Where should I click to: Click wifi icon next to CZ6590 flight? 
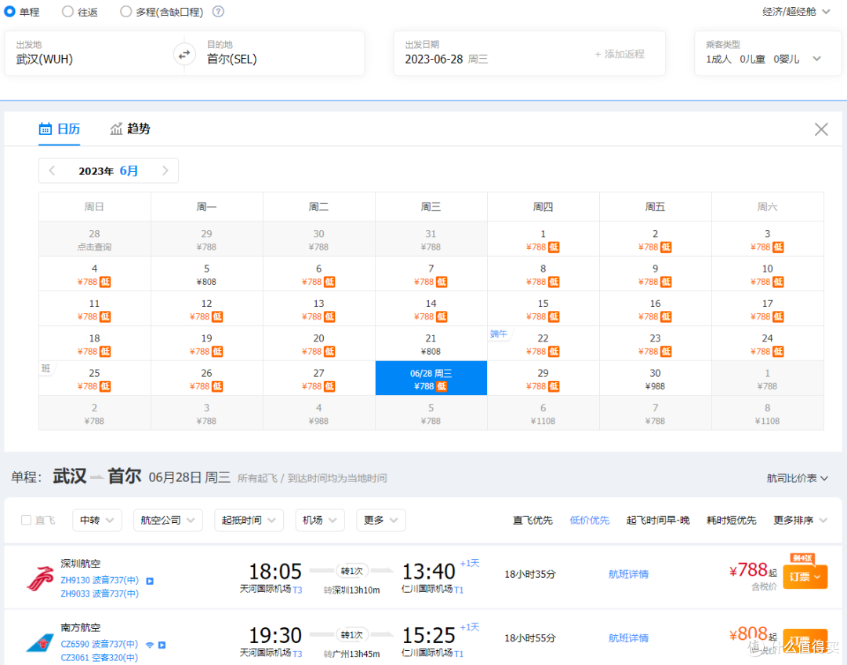(x=150, y=645)
